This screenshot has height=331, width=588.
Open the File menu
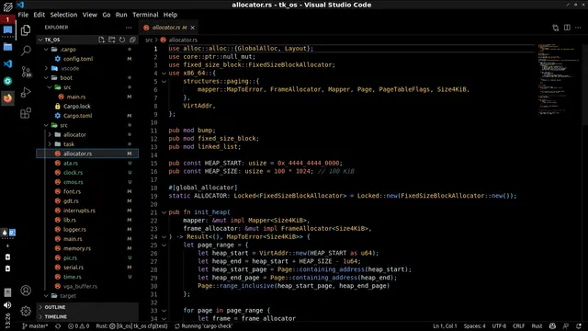pyautogui.click(x=23, y=15)
